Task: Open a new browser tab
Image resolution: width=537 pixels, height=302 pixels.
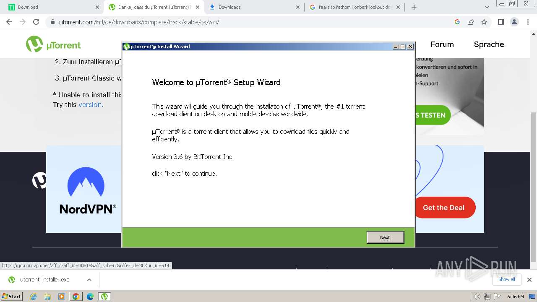Action: click(x=414, y=7)
